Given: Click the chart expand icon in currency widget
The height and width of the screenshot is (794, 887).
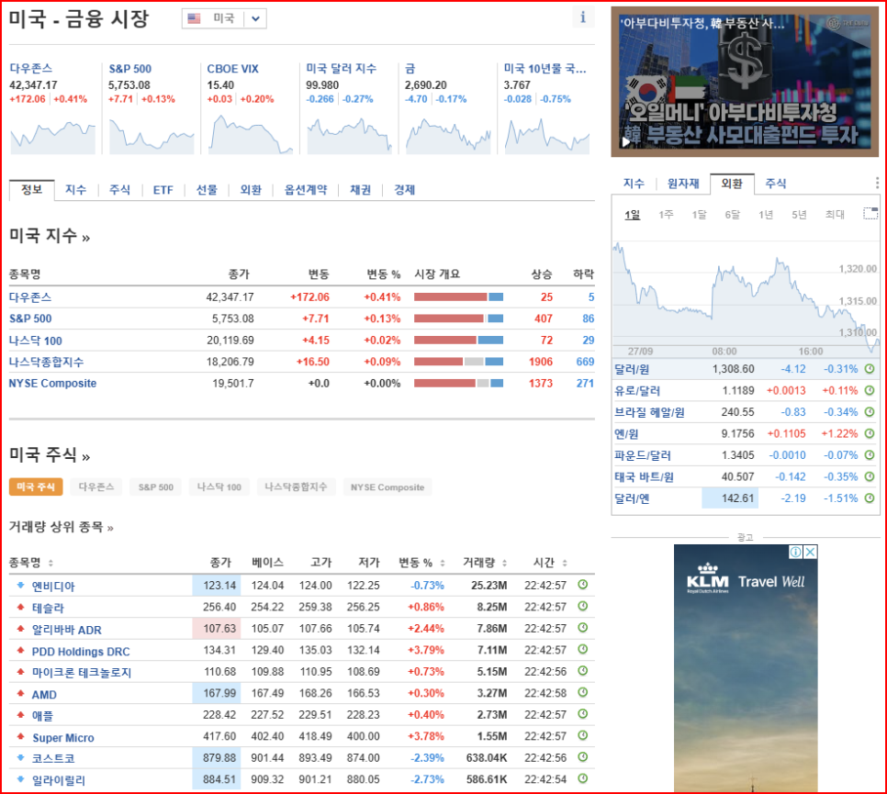Looking at the screenshot, I should [x=870, y=214].
